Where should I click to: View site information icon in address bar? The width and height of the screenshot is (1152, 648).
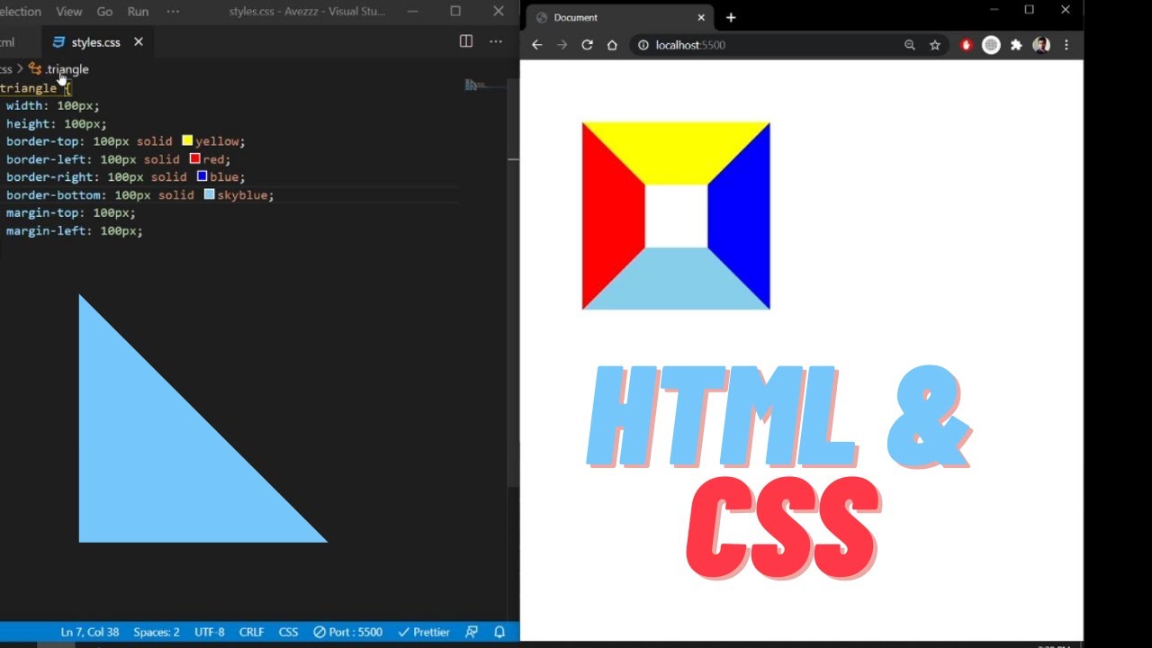[643, 45]
